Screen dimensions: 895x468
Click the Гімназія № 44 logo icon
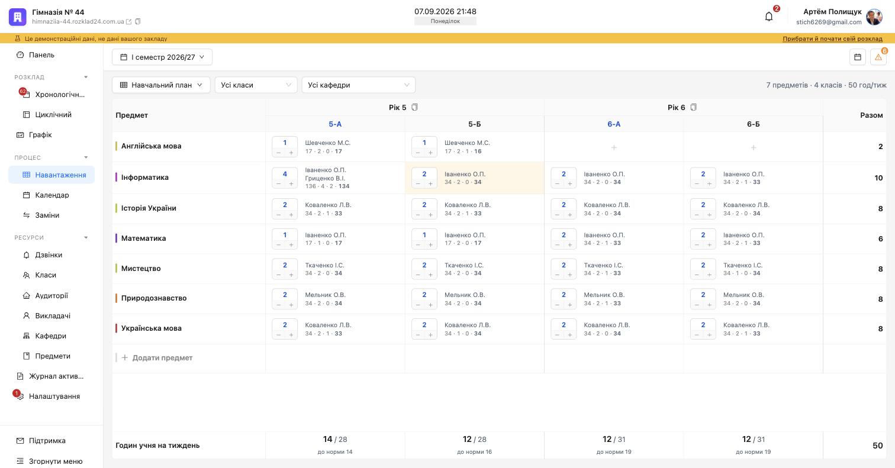18,17
